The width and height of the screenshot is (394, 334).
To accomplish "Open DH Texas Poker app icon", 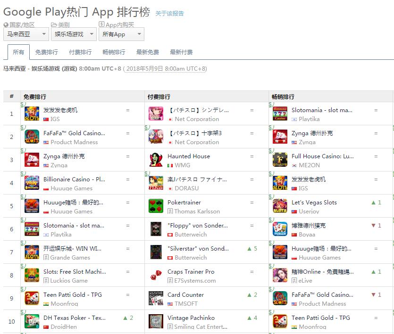I will coord(32,321).
